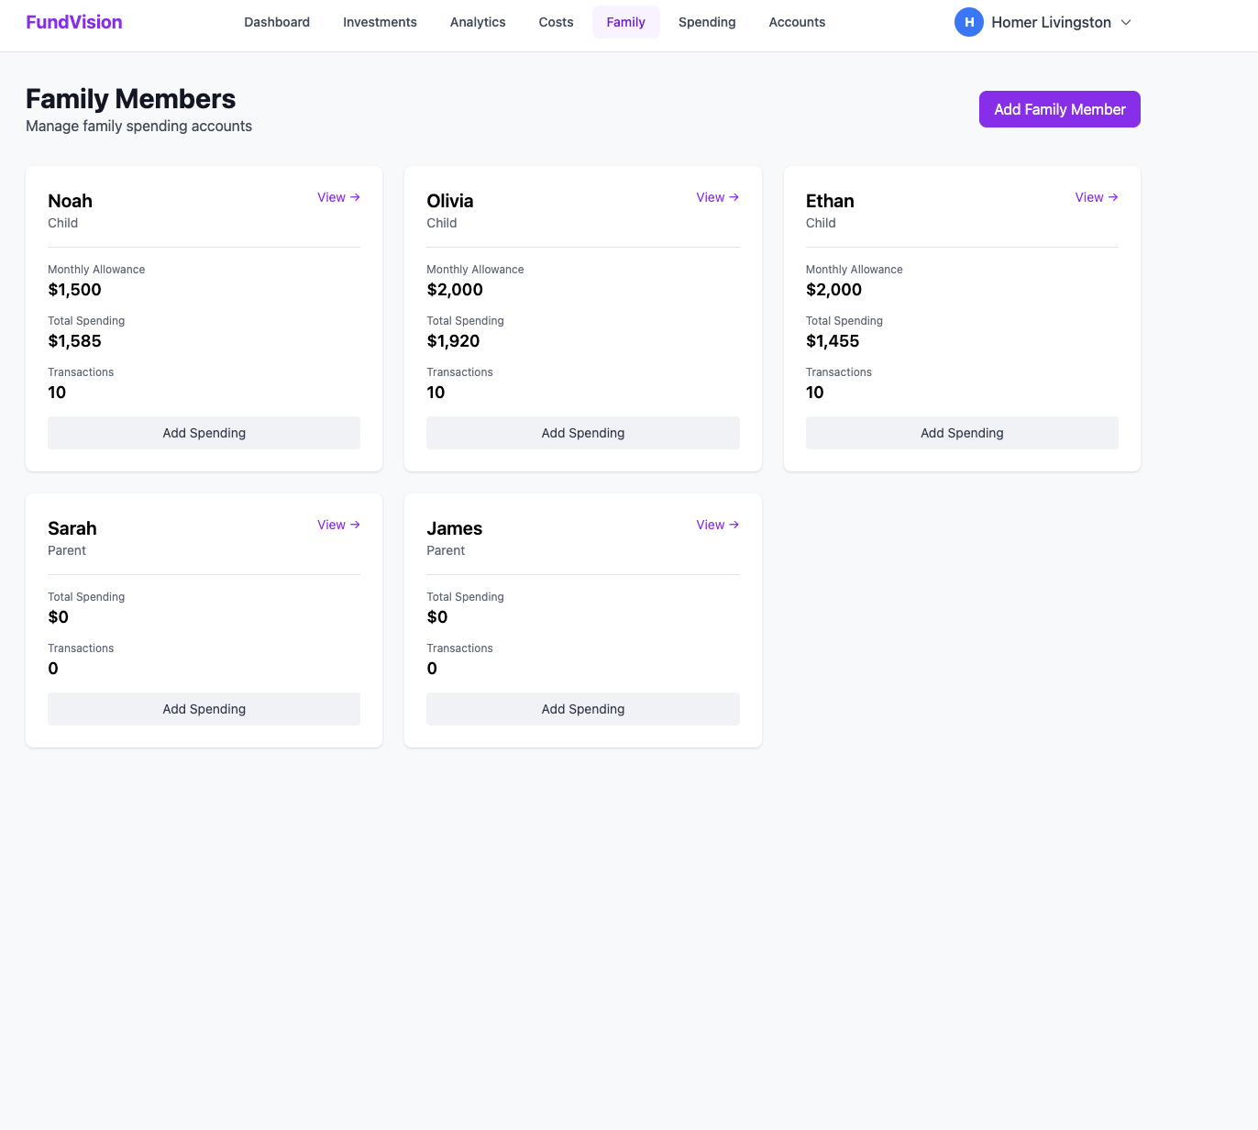Select the Family tab
This screenshot has width=1258, height=1130.
click(x=626, y=22)
